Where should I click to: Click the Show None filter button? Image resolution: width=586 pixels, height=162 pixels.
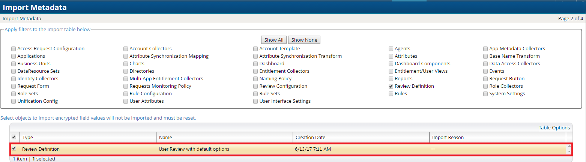pyautogui.click(x=304, y=40)
